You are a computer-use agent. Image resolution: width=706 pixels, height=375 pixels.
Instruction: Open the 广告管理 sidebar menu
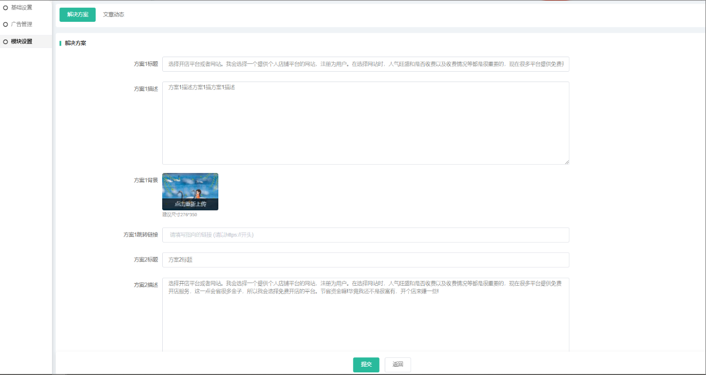pyautogui.click(x=21, y=24)
